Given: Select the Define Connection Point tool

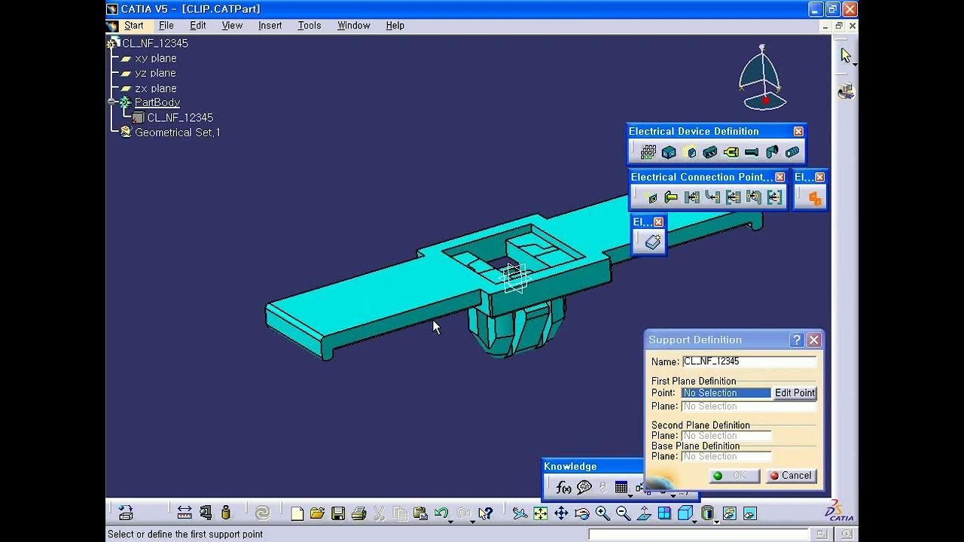Looking at the screenshot, I should pos(651,196).
